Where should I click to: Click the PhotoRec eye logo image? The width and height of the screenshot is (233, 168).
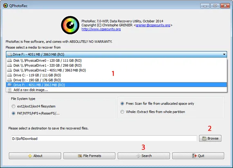point(70,25)
